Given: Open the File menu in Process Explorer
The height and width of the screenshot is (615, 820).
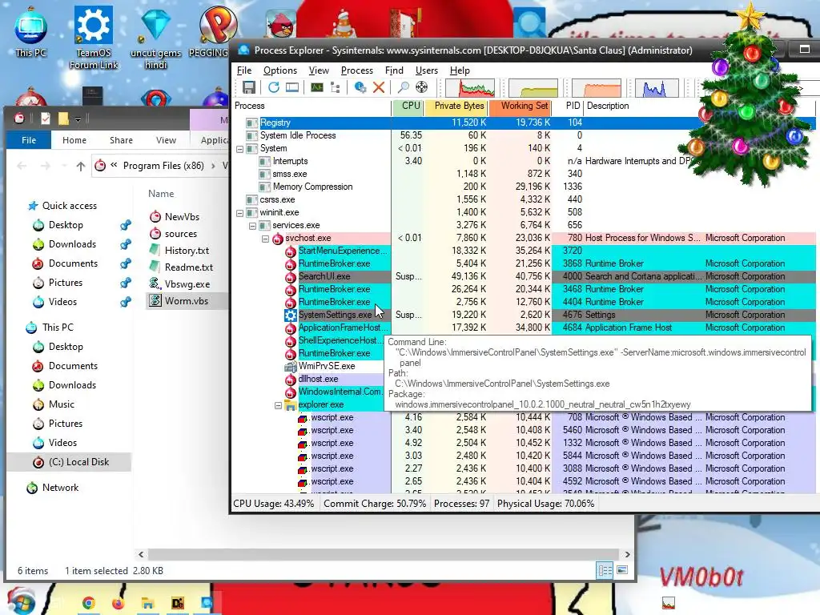Looking at the screenshot, I should pyautogui.click(x=243, y=70).
